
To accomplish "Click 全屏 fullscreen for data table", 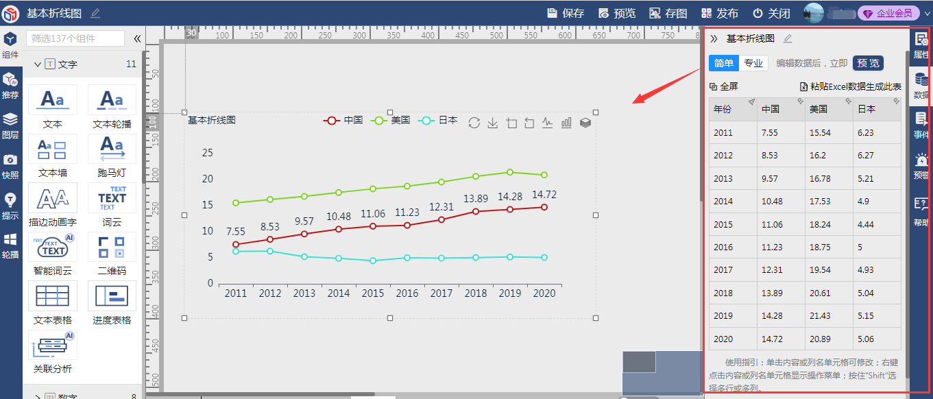I will tap(724, 86).
